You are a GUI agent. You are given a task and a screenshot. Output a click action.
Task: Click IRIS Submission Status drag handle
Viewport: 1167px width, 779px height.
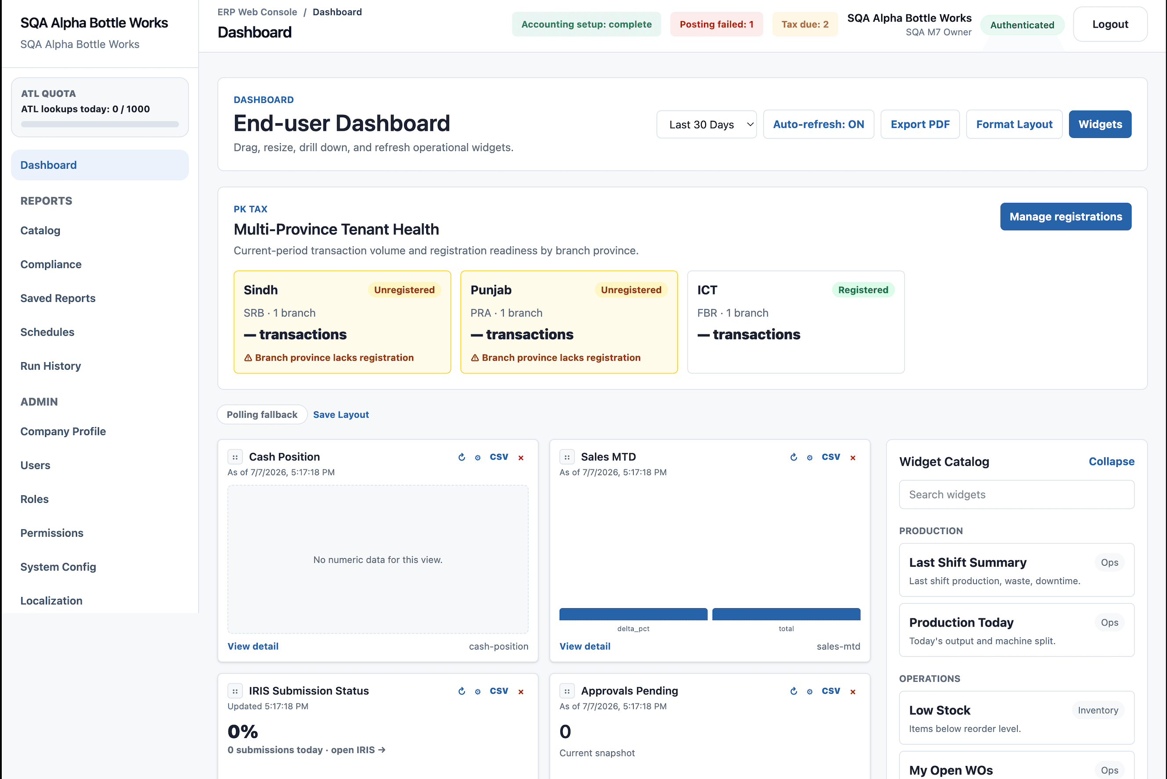[235, 691]
